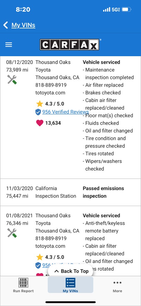Viewport: 141px width, 306px height.
Task: Tap the CARFAX logo
Action: (70, 45)
